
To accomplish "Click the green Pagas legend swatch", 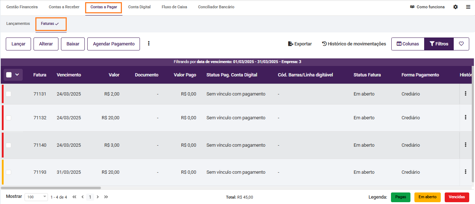I will [400, 197].
